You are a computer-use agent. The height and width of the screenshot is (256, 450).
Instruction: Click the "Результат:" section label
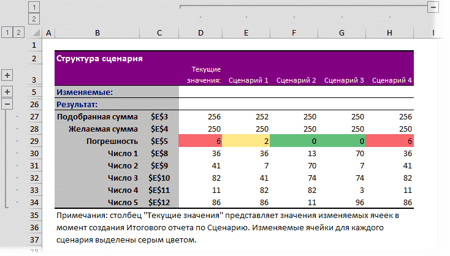(81, 104)
